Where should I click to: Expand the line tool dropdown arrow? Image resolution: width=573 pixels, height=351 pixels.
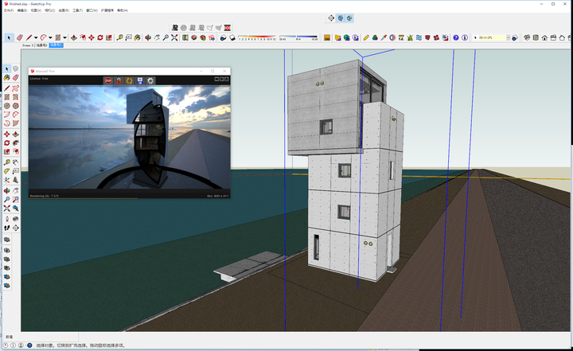pyautogui.click(x=36, y=37)
